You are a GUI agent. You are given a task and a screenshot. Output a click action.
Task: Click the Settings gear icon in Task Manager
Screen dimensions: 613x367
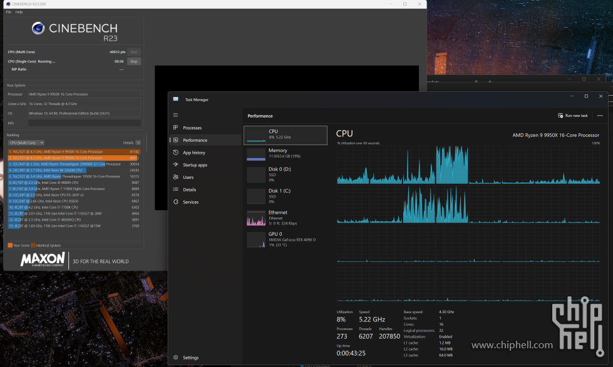(x=175, y=357)
